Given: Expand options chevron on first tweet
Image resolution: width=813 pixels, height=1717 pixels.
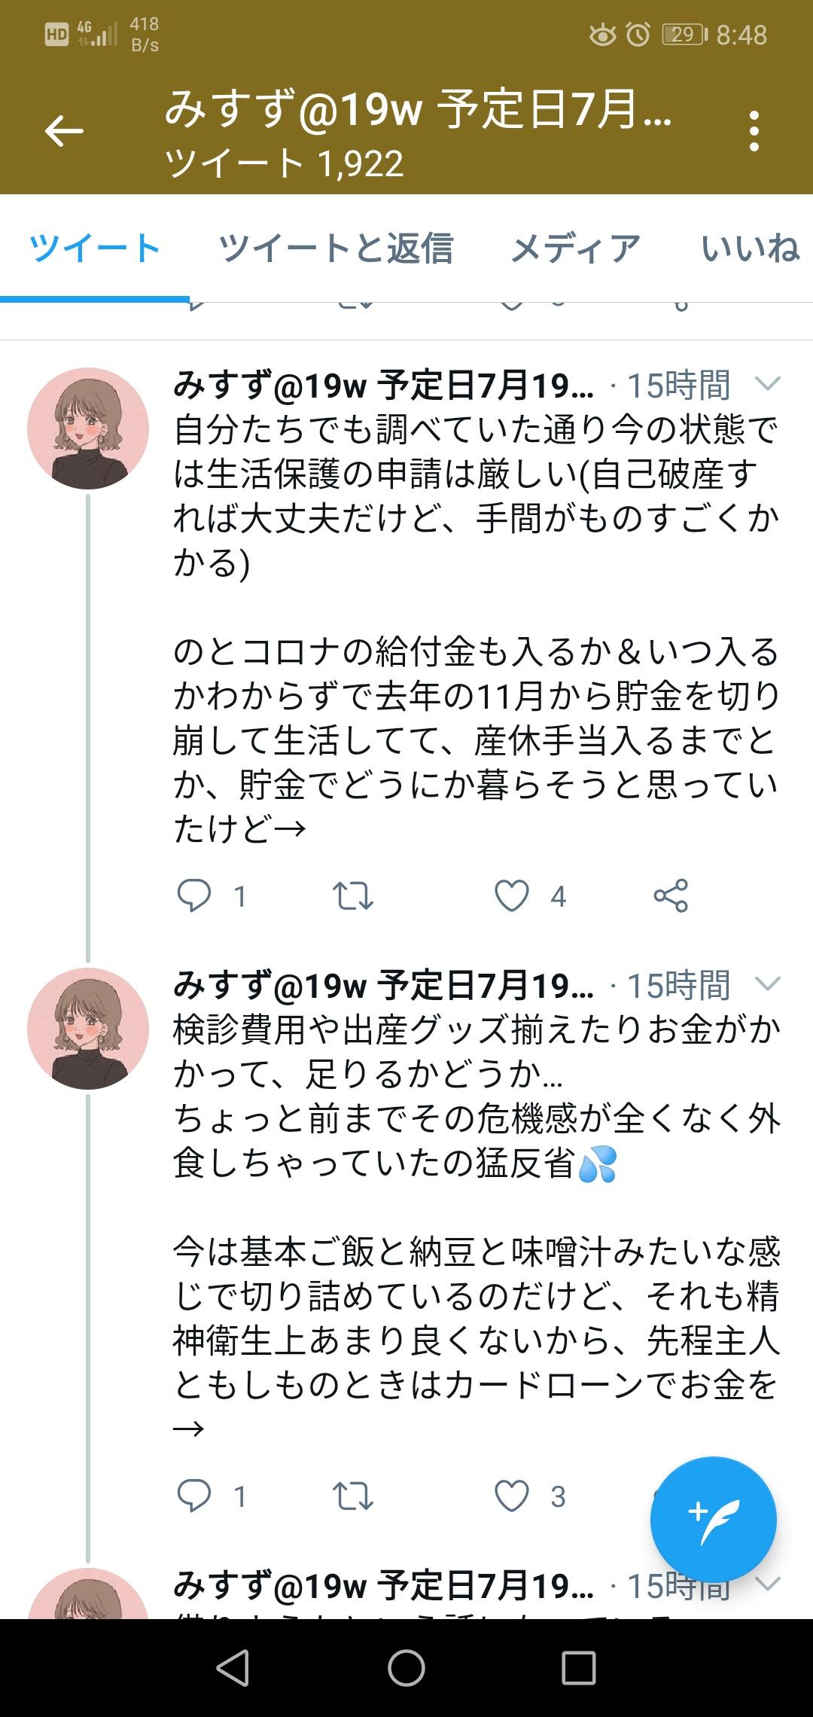Looking at the screenshot, I should click(x=767, y=385).
